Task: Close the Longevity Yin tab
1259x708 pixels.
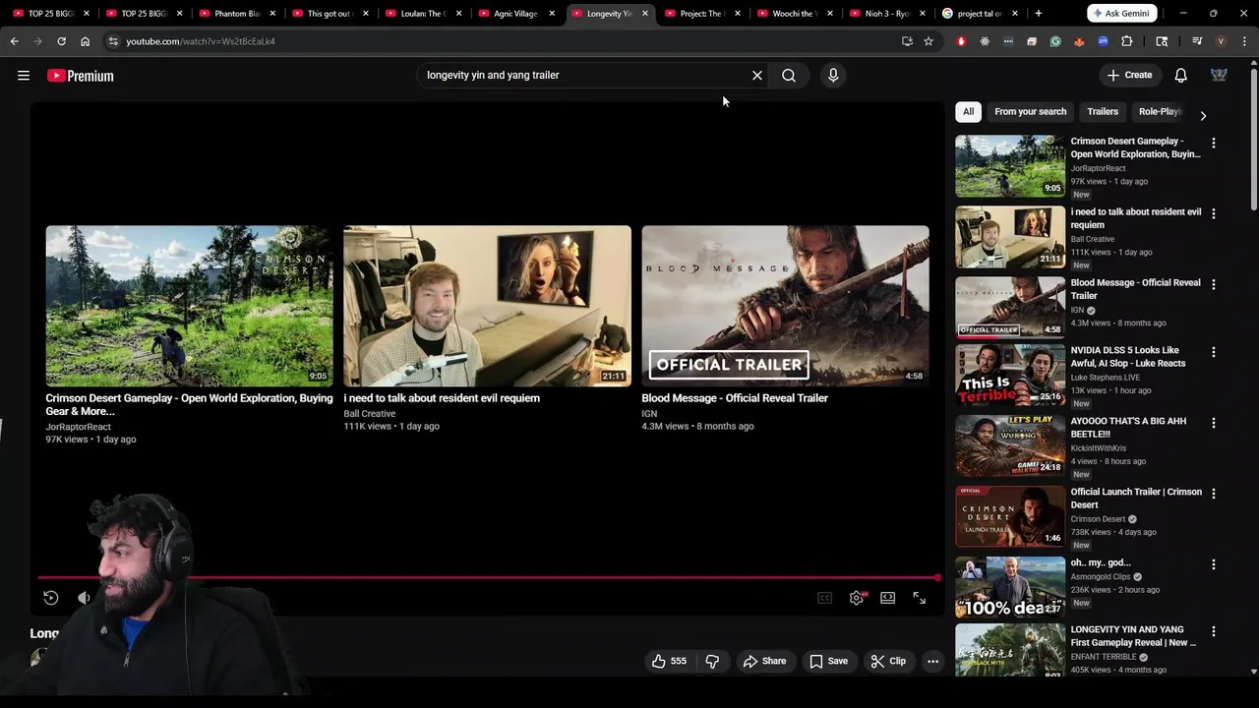Action: click(x=645, y=14)
